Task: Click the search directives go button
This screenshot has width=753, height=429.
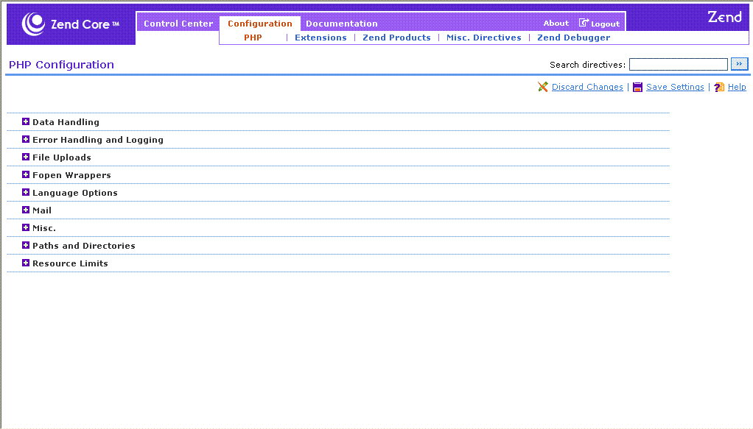Action: point(739,64)
